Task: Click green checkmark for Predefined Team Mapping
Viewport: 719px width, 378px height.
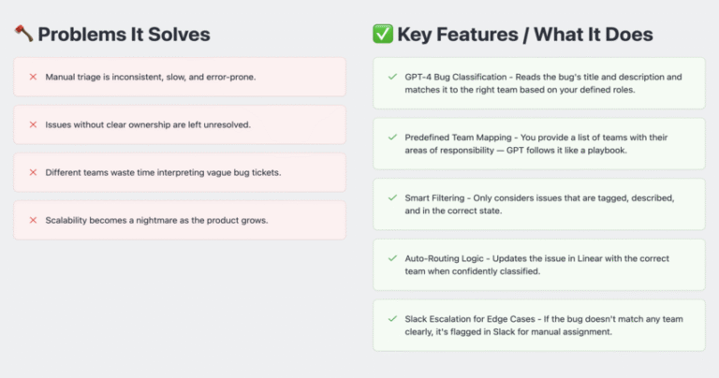Action: pyautogui.click(x=392, y=138)
